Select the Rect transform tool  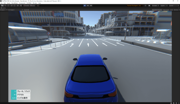[14, 5]
